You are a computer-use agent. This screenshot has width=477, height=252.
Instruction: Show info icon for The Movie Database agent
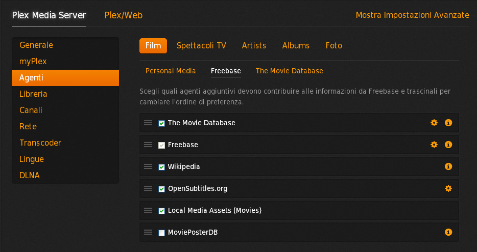[x=448, y=123]
